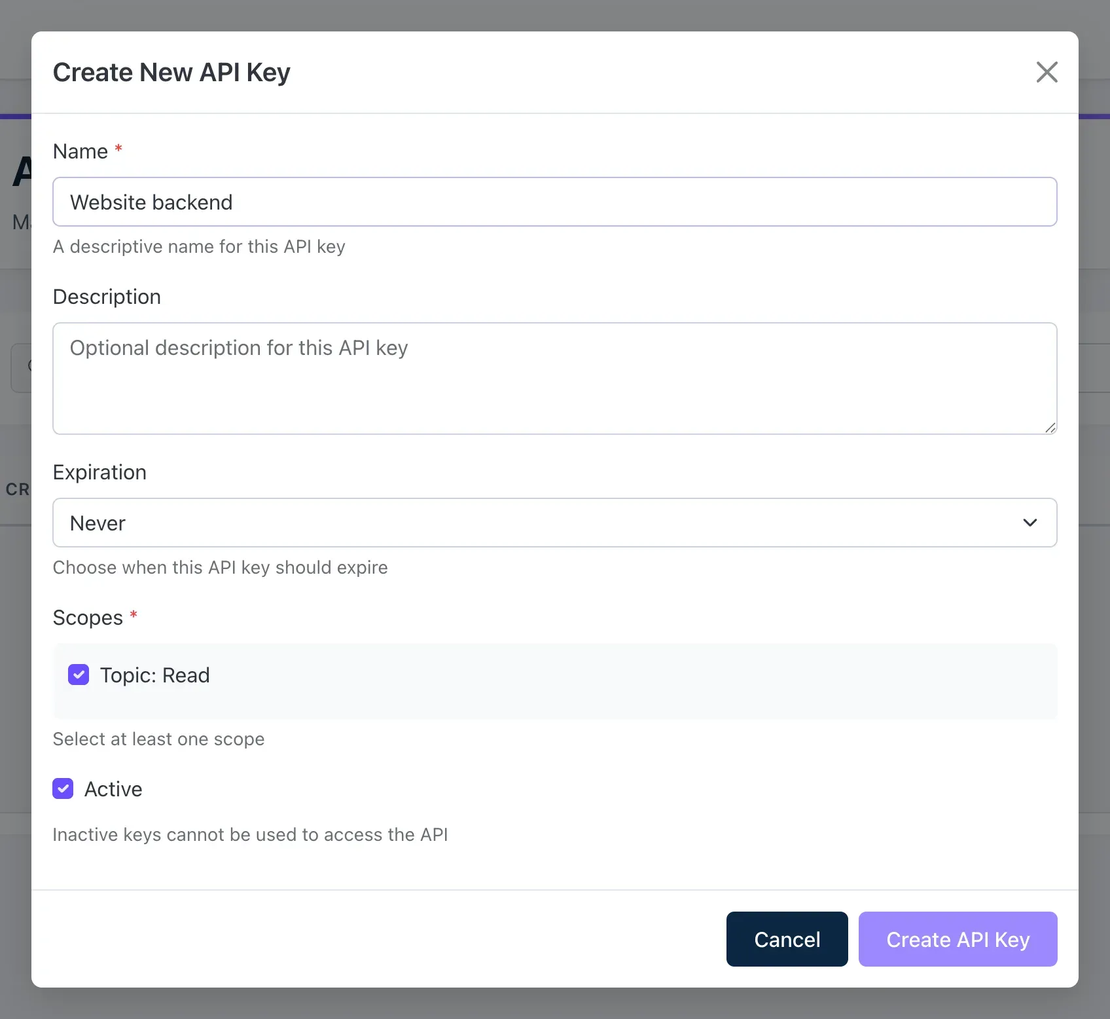The height and width of the screenshot is (1019, 1110).
Task: Open the Expiration dropdown
Action: tap(555, 523)
